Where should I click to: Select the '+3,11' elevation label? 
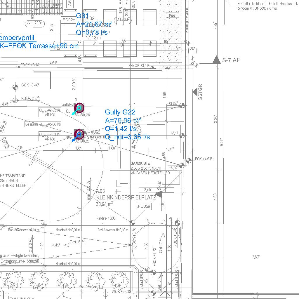coord(174,133)
